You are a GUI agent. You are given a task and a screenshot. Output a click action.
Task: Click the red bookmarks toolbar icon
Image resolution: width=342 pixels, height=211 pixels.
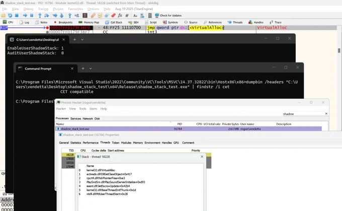[x=114, y=16]
